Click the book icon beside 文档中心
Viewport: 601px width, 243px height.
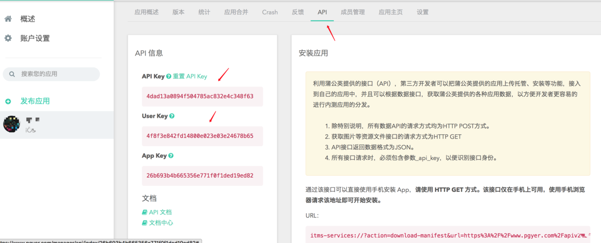(x=144, y=223)
